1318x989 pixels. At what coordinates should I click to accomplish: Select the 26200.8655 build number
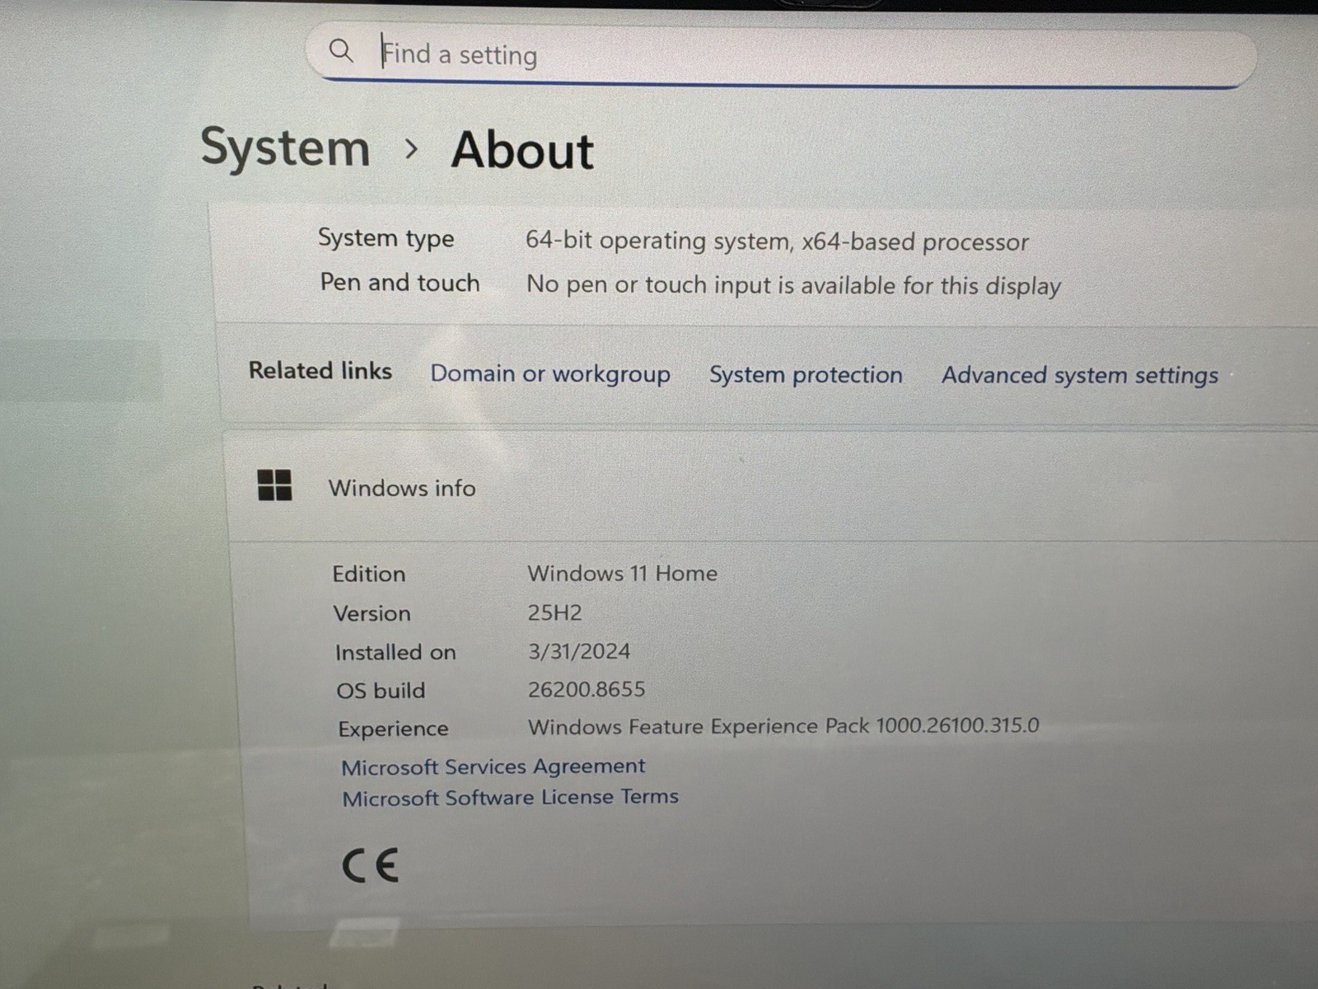[587, 689]
